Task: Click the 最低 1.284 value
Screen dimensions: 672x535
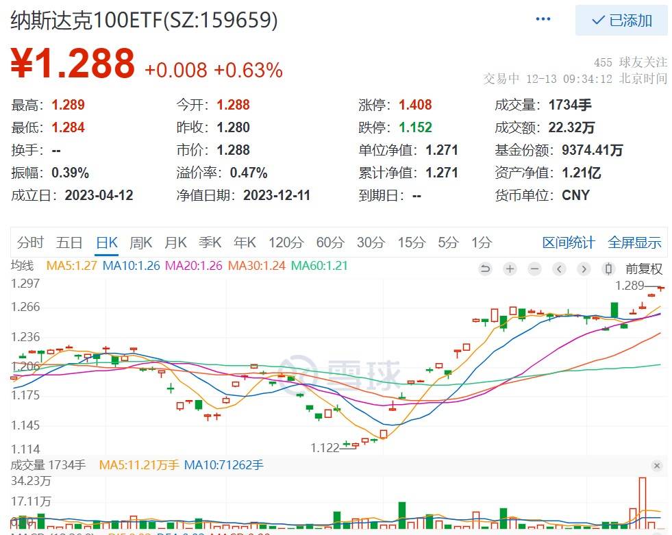Action: point(68,127)
